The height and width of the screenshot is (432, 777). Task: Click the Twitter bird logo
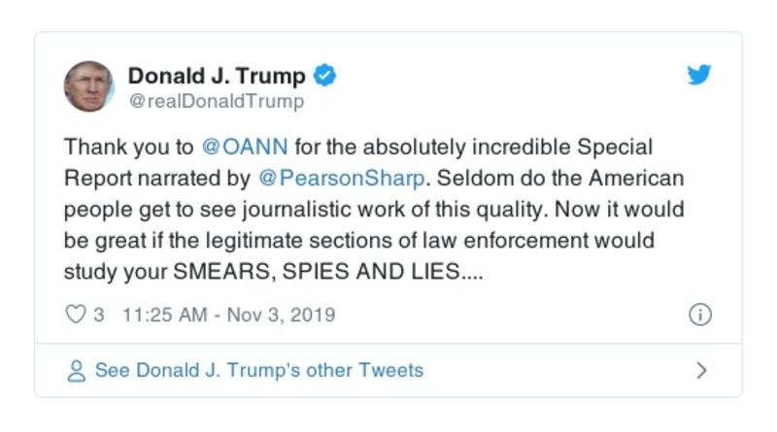coord(699,76)
